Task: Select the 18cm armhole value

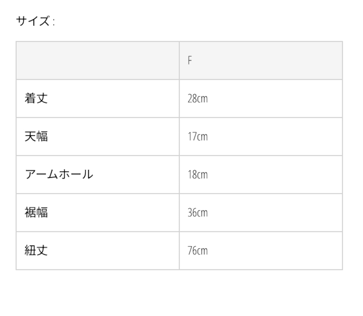Action: coord(198,174)
